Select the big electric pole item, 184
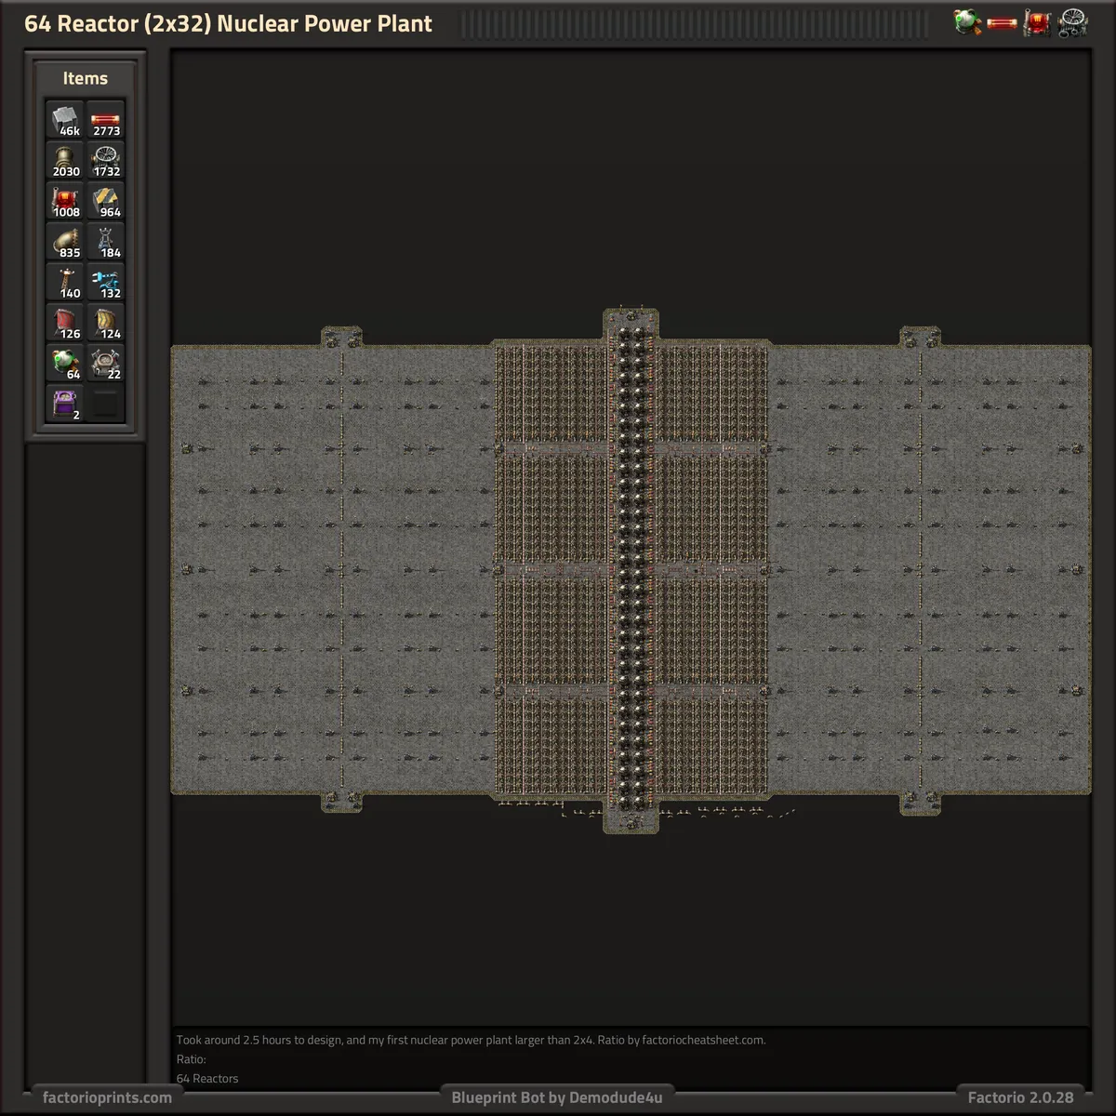1116x1116 pixels. tap(106, 242)
